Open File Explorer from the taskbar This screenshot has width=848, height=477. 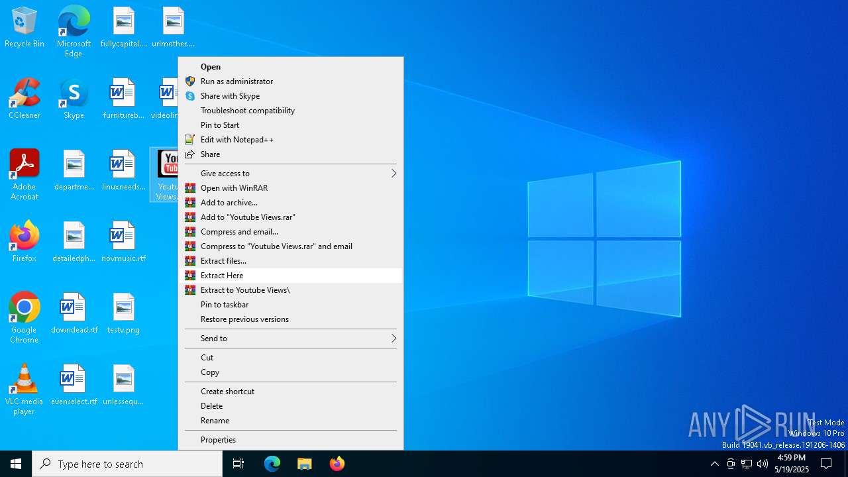click(304, 464)
